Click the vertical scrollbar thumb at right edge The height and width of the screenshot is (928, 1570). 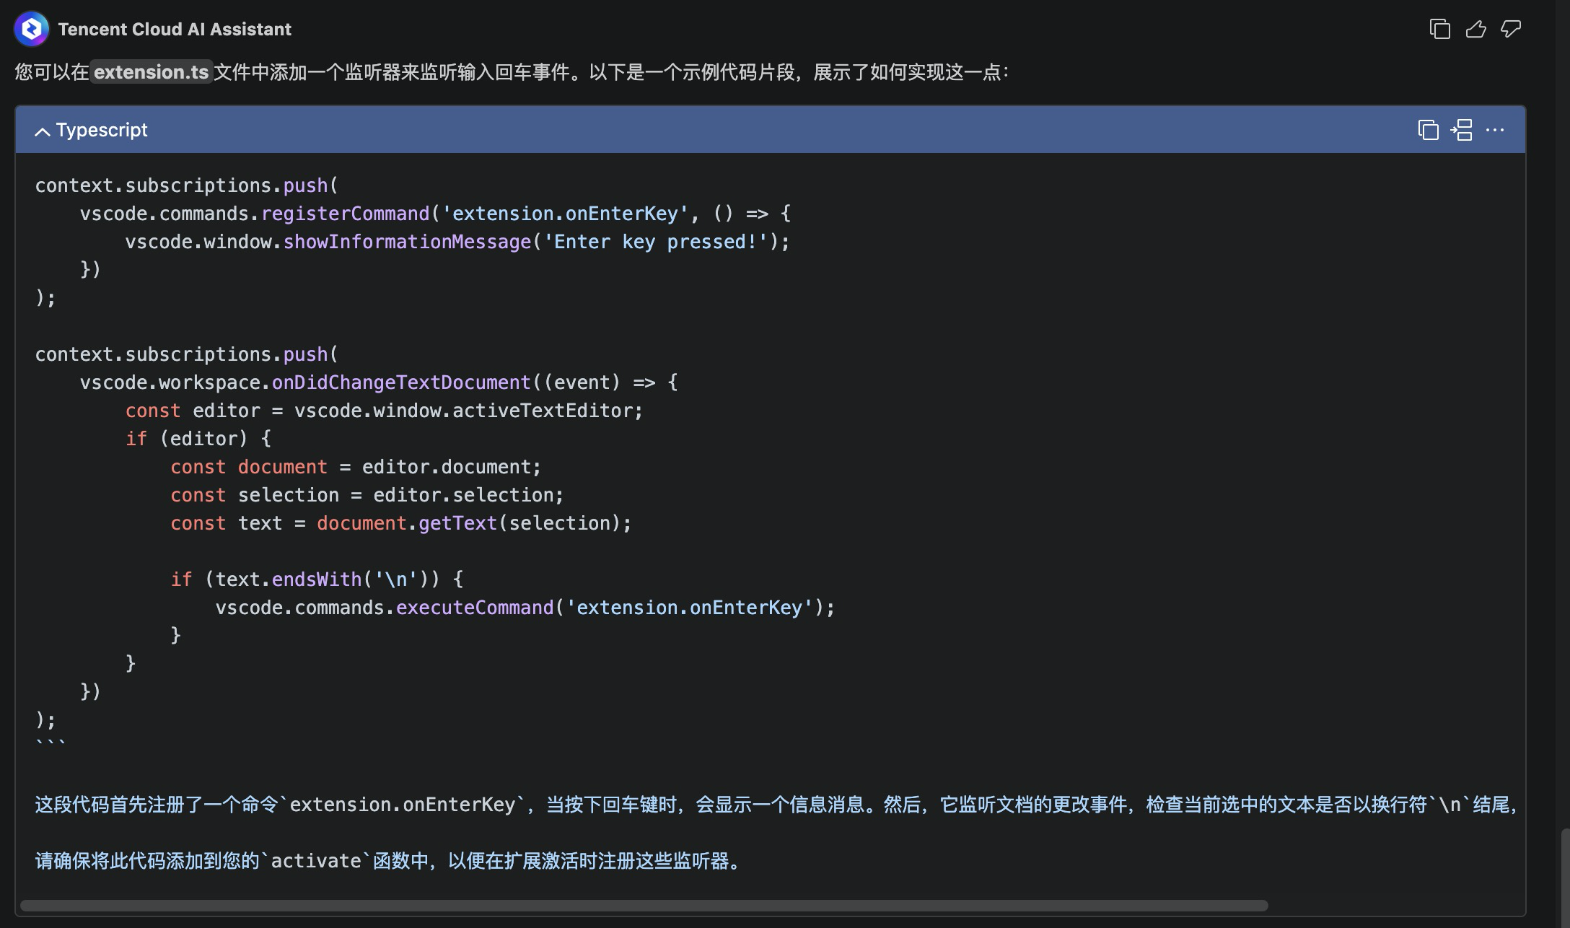point(1565,877)
